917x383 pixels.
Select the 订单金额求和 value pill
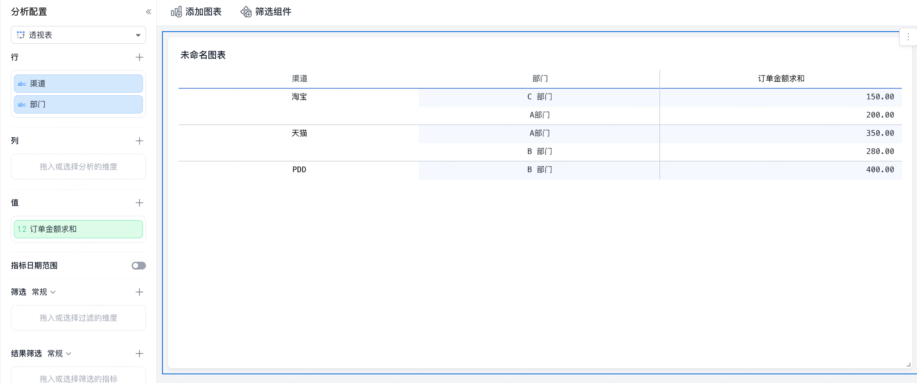pyautogui.click(x=78, y=229)
